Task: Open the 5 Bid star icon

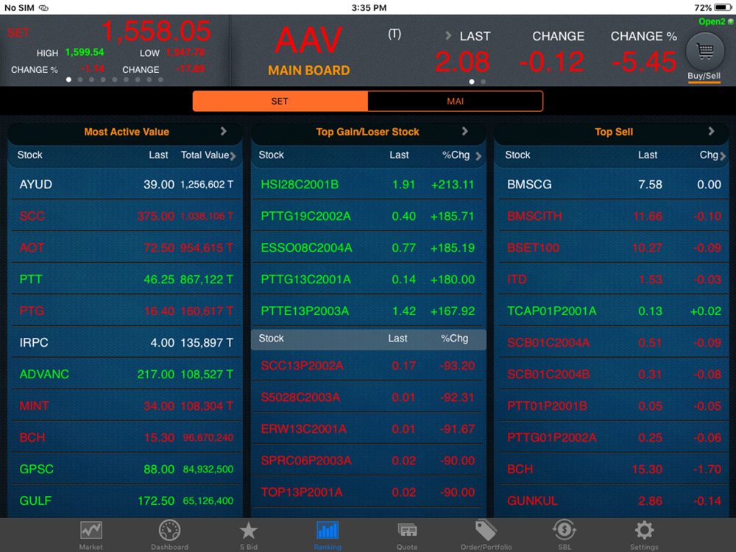Action: [248, 531]
